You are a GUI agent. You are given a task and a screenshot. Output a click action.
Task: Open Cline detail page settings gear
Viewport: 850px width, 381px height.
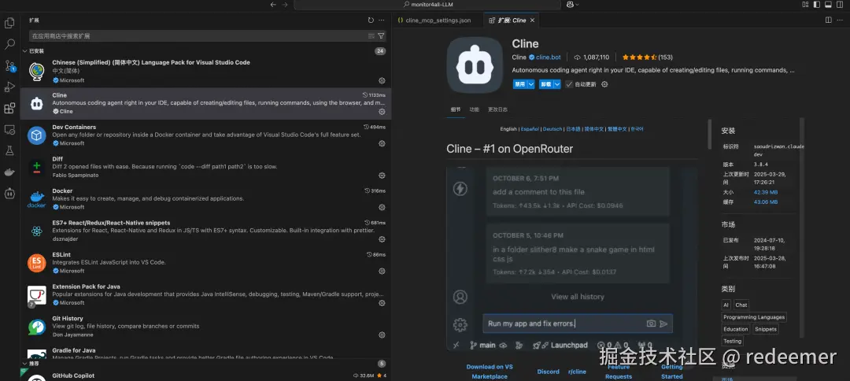pos(605,84)
